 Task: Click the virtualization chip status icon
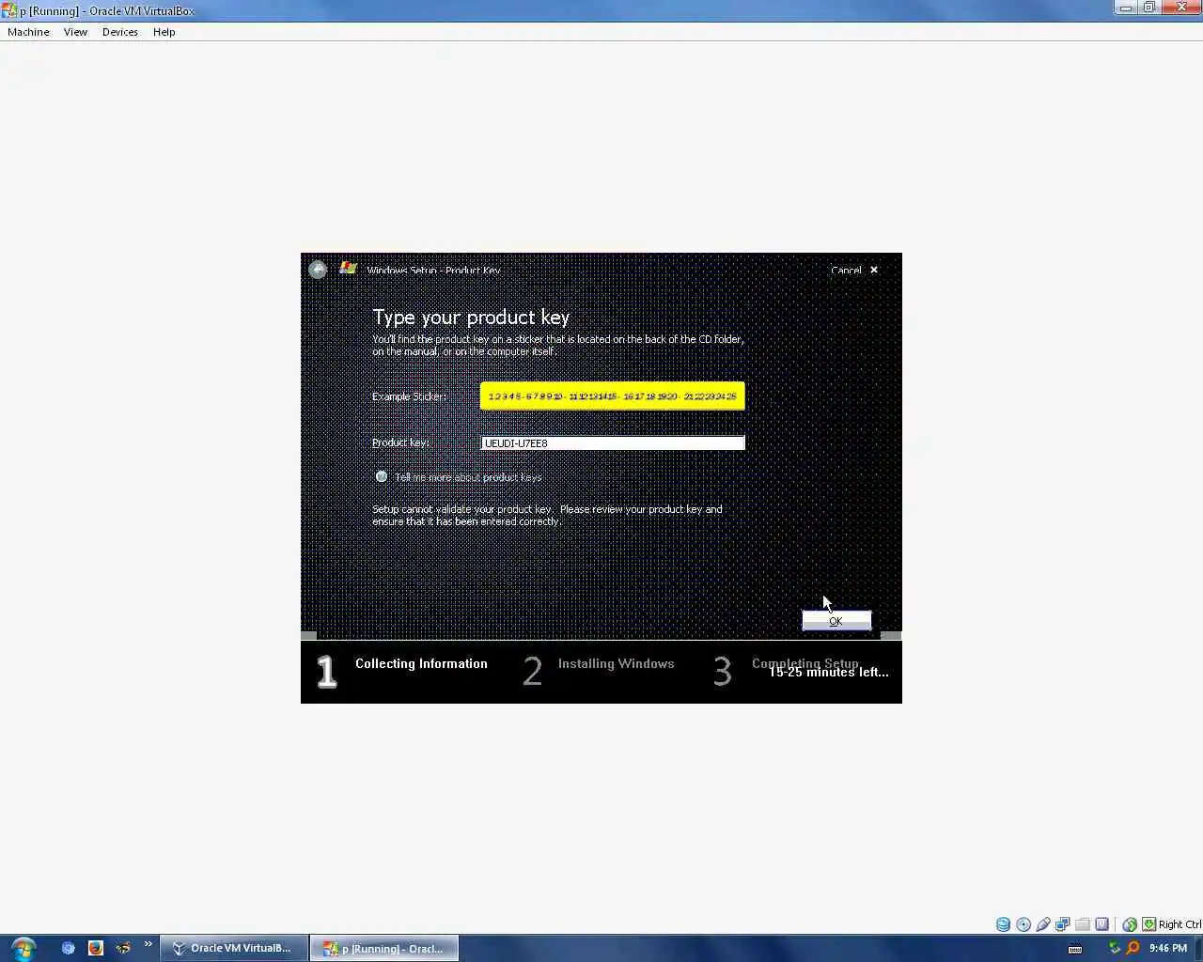pyautogui.click(x=1102, y=924)
